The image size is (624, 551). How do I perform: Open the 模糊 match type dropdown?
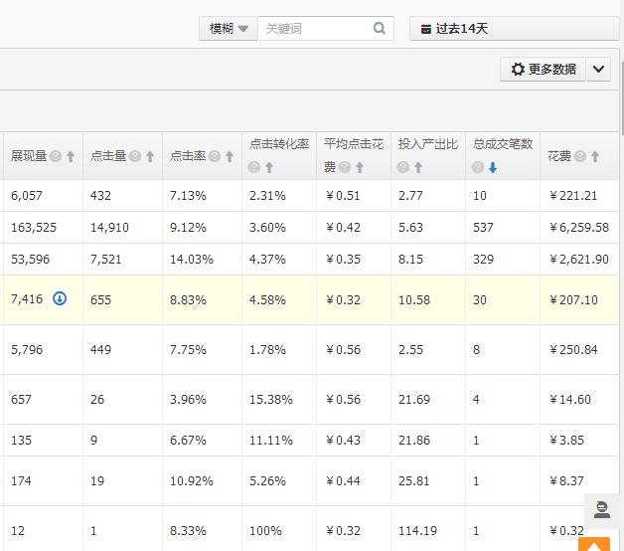tap(229, 29)
